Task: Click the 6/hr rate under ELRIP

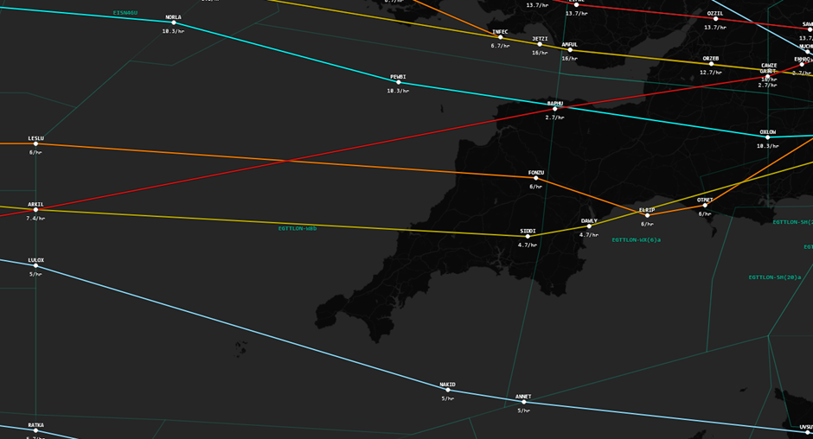Action: click(647, 224)
